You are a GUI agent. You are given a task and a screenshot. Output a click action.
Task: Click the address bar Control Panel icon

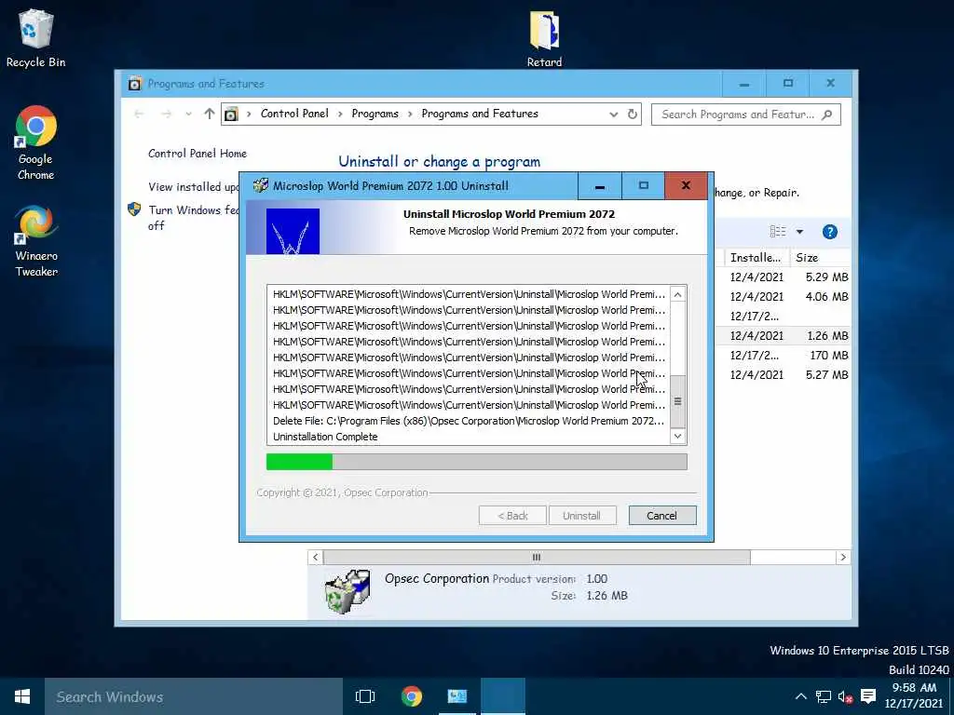pyautogui.click(x=231, y=114)
